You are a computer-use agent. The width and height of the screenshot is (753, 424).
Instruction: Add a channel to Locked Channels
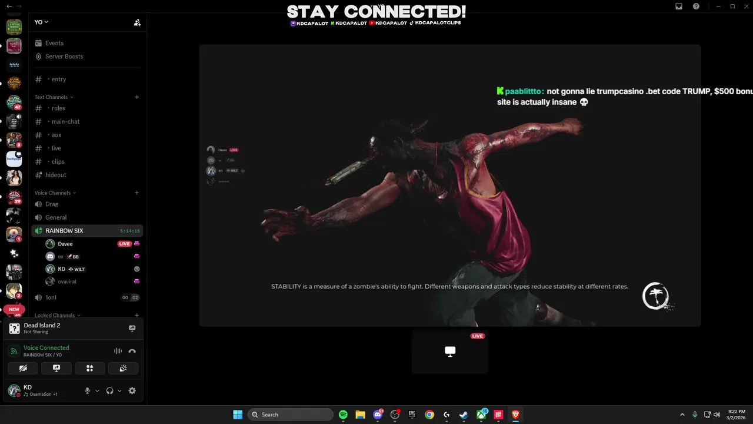tap(137, 316)
